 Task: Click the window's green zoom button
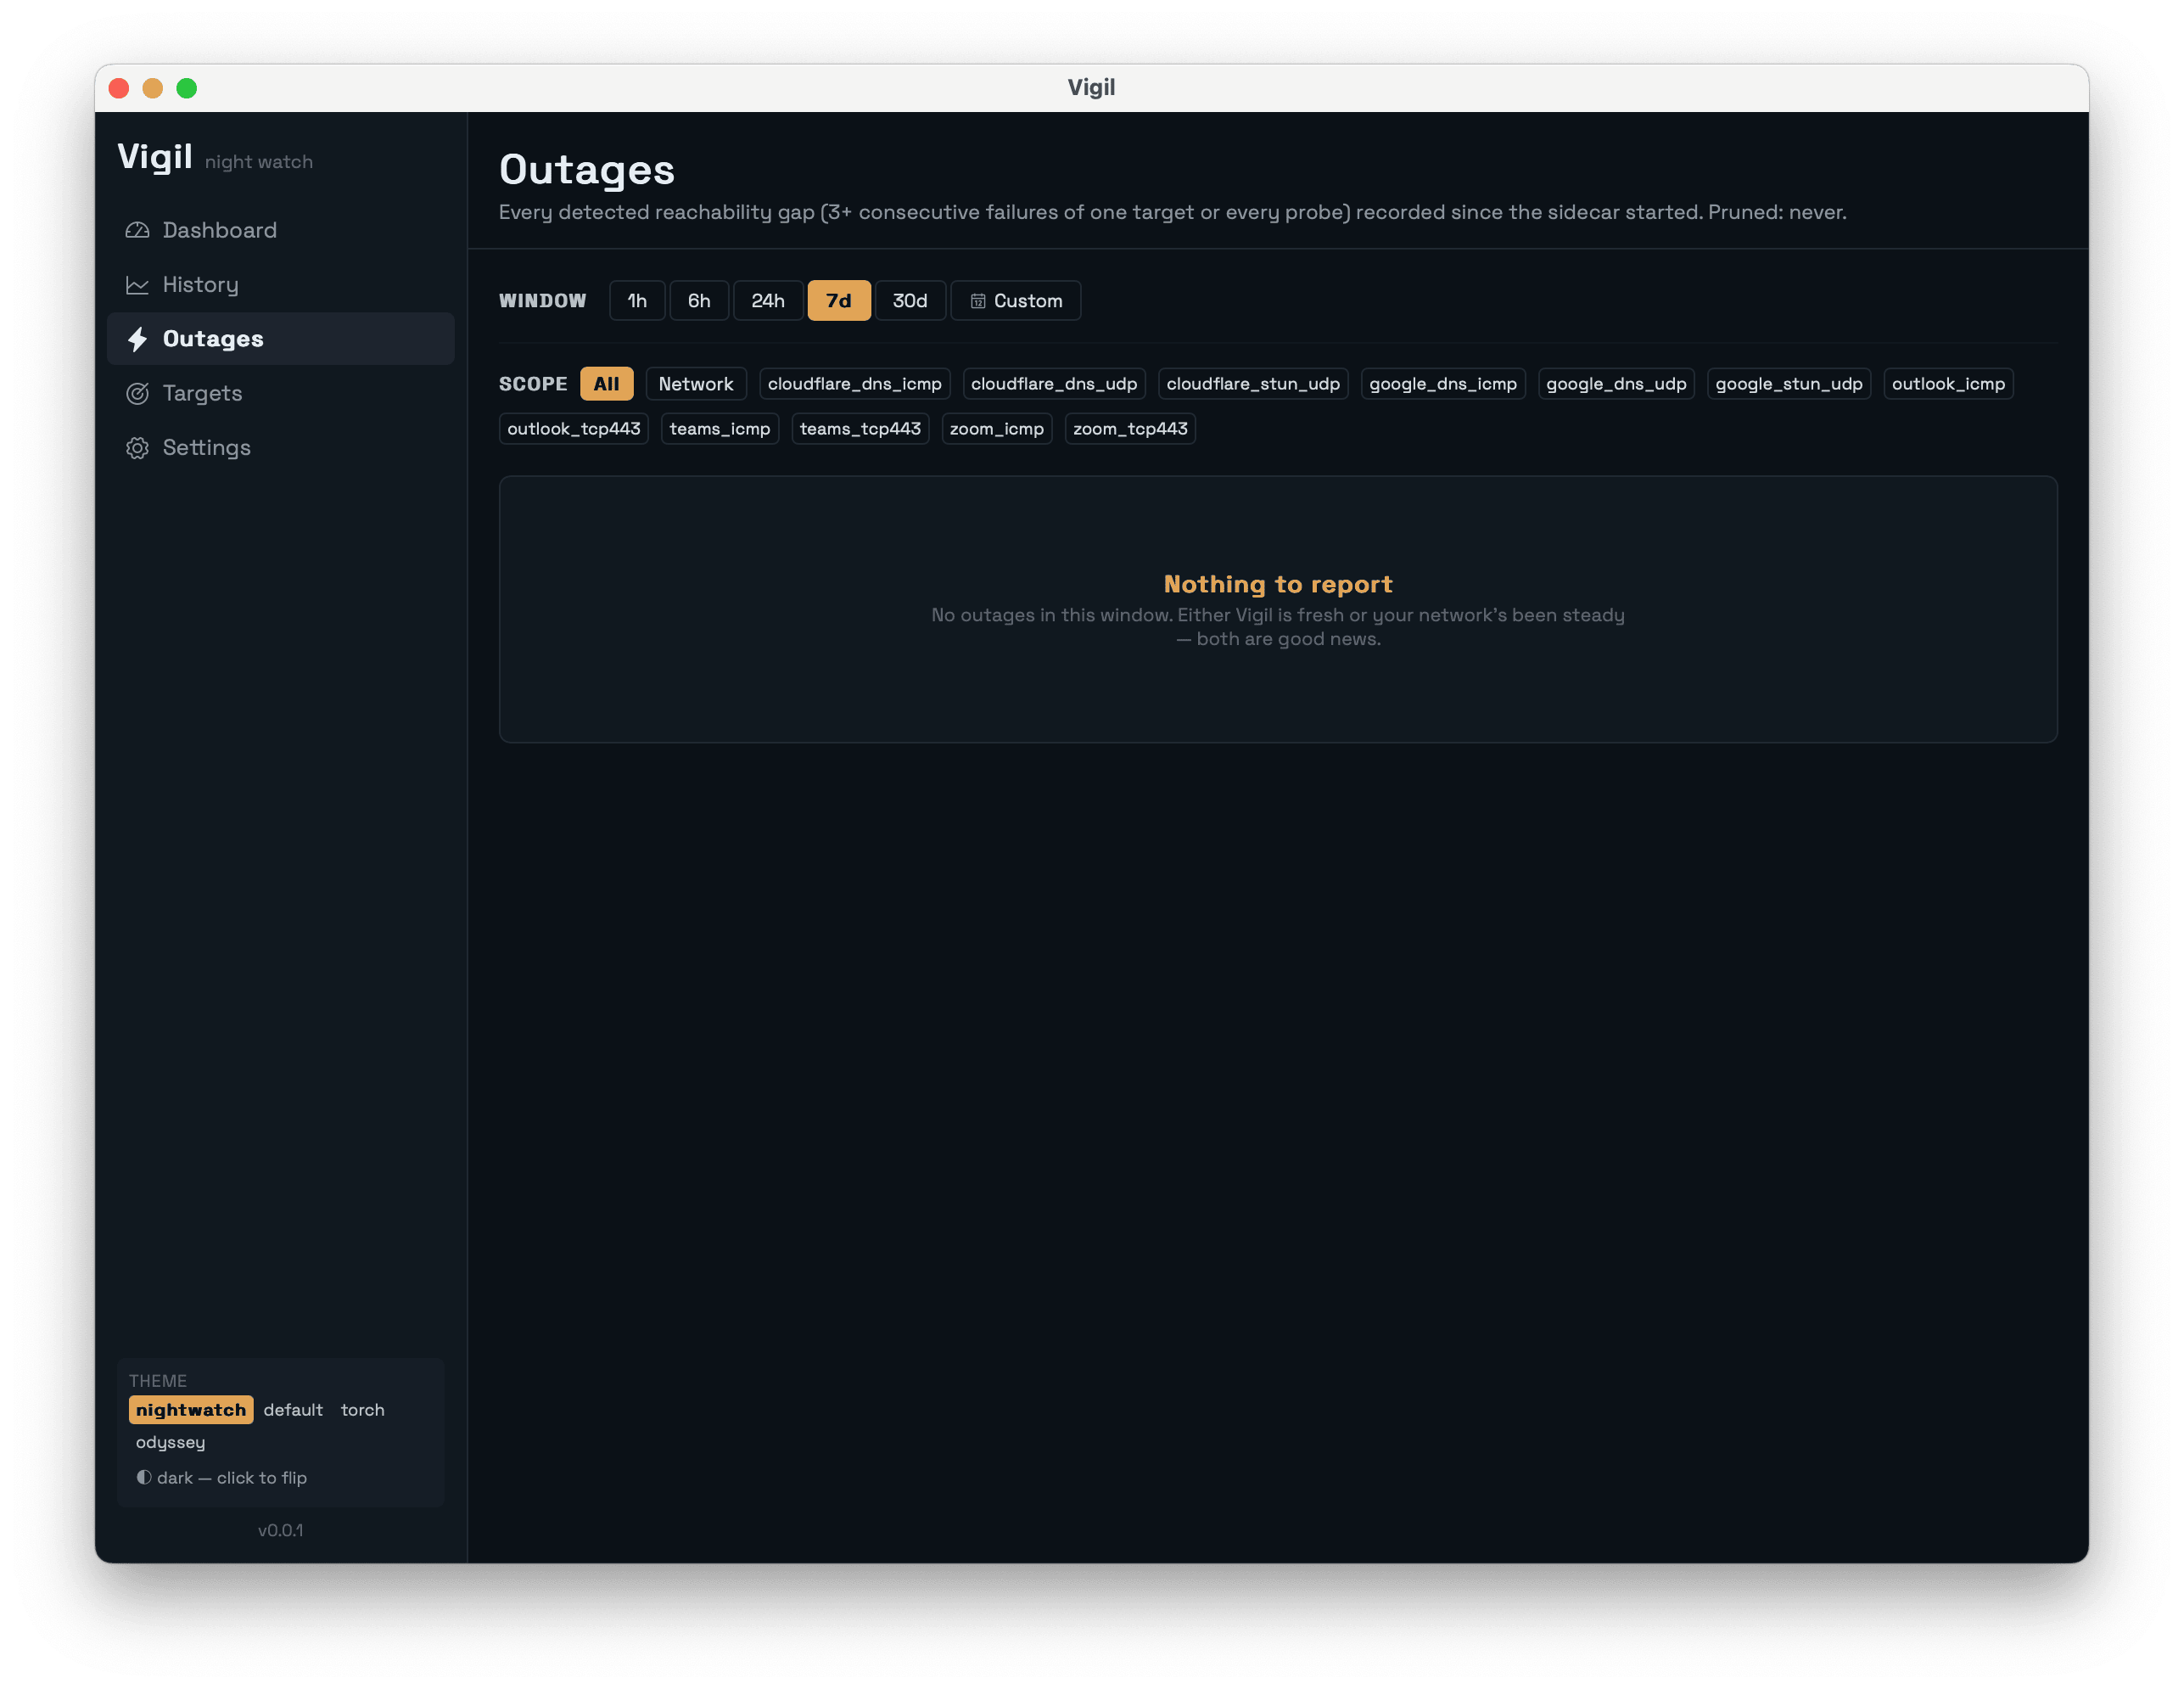click(x=186, y=88)
